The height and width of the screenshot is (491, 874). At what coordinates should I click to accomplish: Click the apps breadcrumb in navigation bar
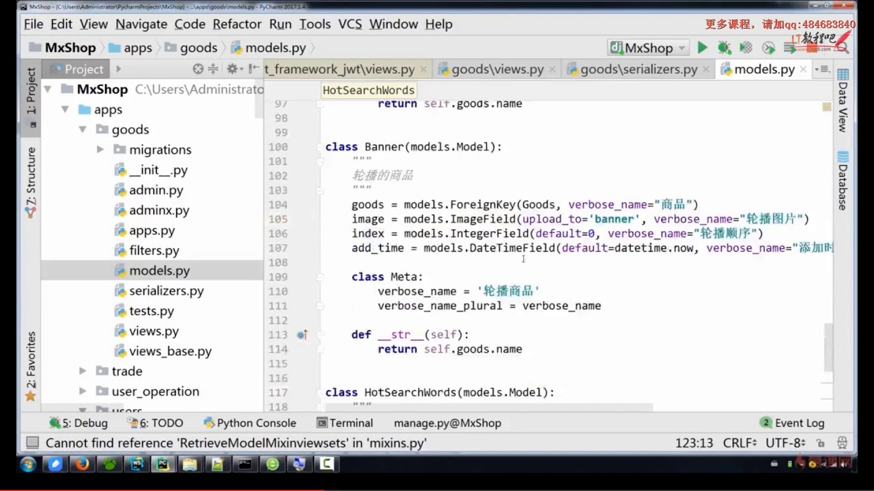(x=130, y=48)
